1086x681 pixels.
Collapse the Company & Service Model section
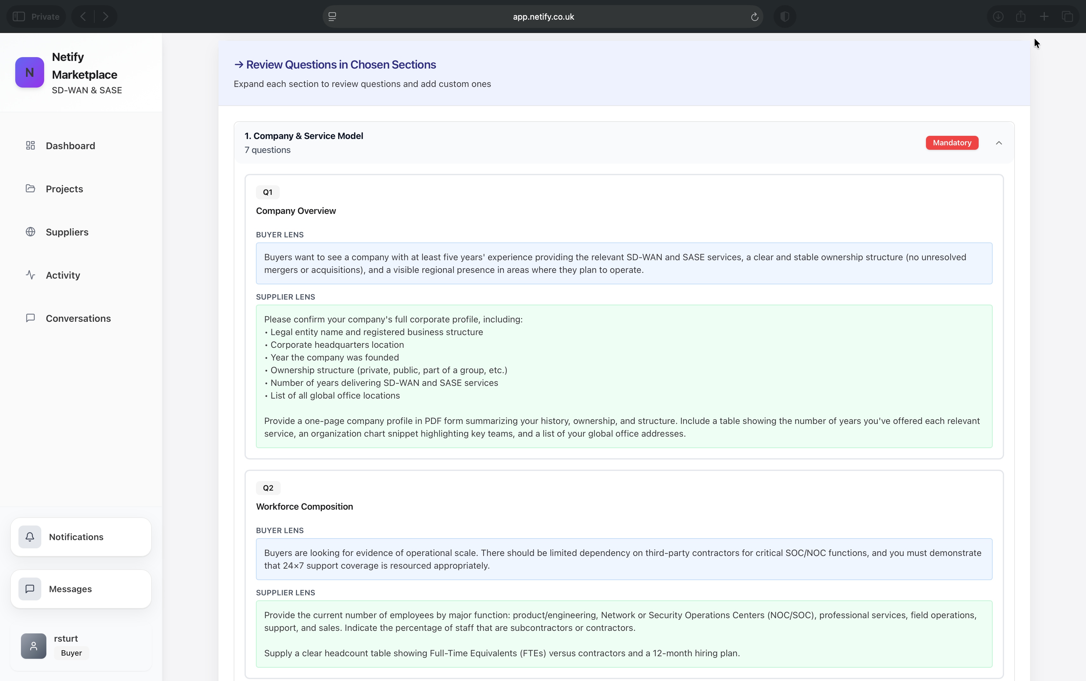[1000, 143]
